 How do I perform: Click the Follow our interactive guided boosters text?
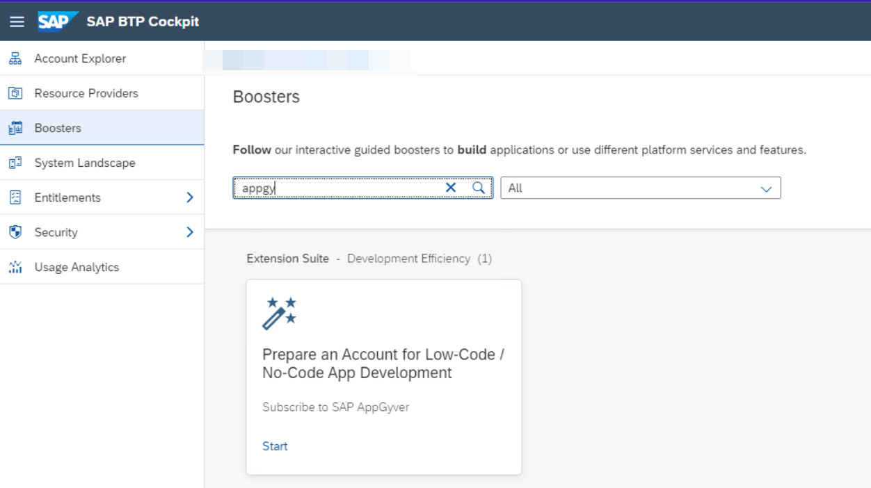(x=520, y=150)
